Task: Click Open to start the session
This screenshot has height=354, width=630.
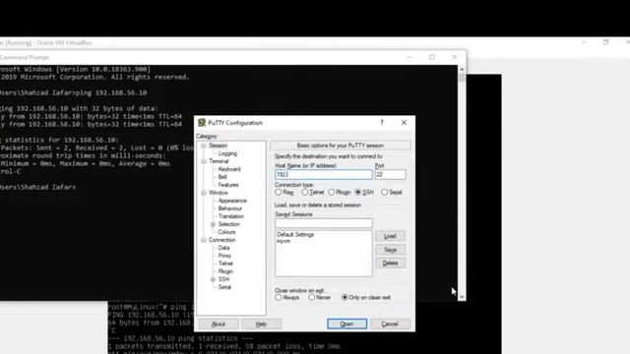Action: pos(346,324)
